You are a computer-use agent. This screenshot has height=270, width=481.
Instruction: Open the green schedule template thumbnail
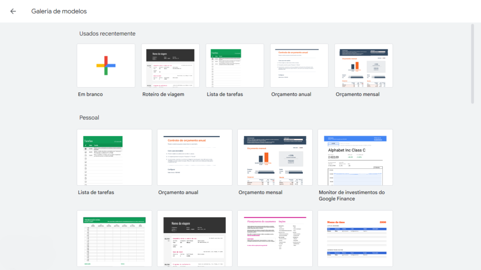(115, 239)
